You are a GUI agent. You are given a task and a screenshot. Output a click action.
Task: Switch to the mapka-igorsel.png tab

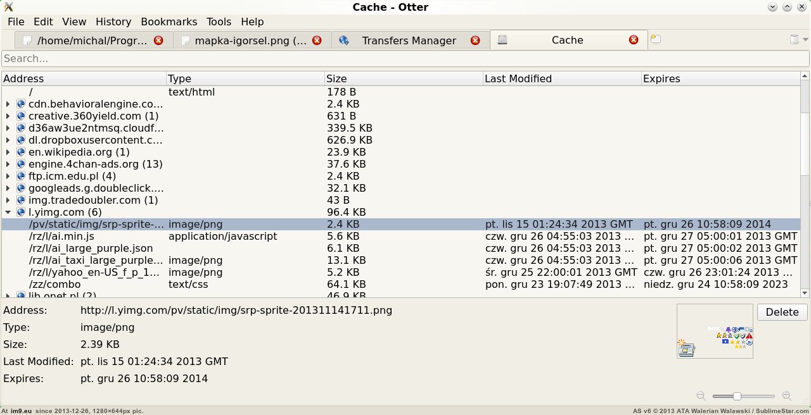[x=252, y=40]
